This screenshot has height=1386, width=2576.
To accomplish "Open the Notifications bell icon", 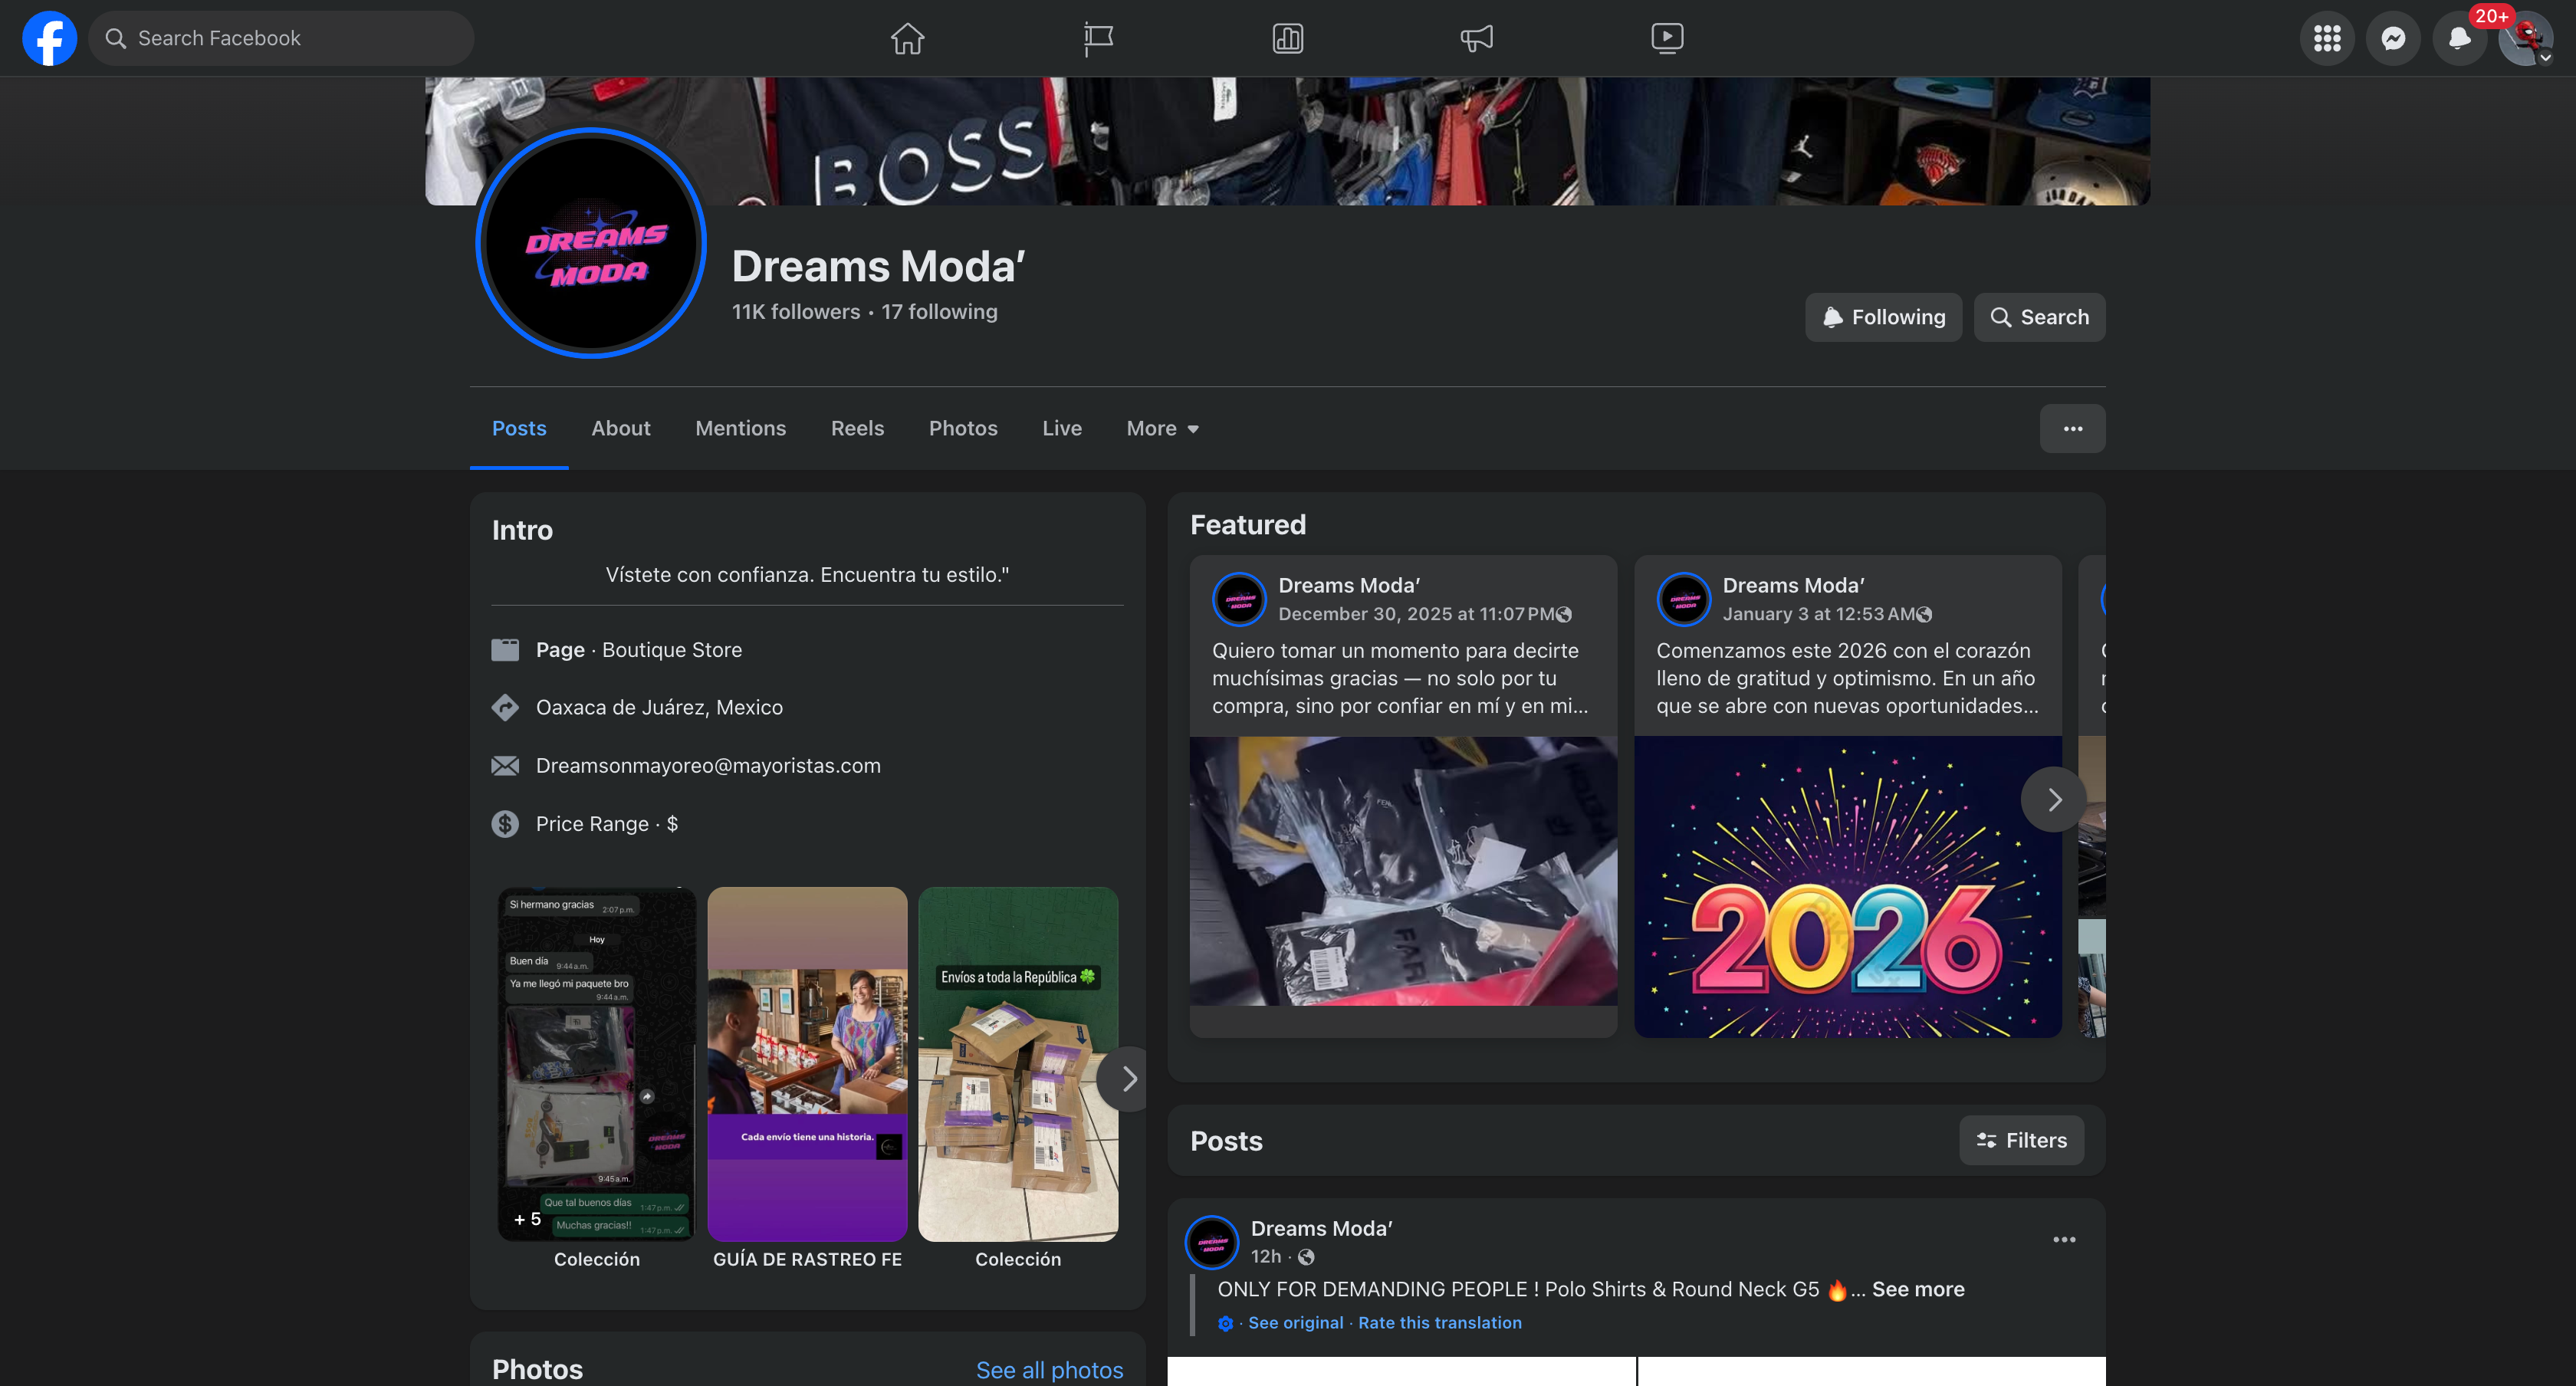I will tap(2459, 38).
